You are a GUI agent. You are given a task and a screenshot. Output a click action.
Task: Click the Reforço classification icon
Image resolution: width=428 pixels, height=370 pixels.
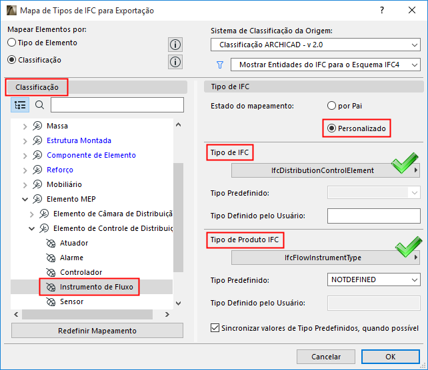(37, 170)
